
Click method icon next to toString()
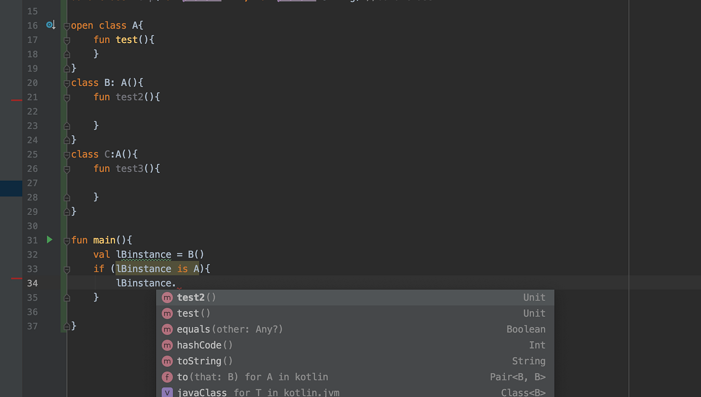click(167, 361)
